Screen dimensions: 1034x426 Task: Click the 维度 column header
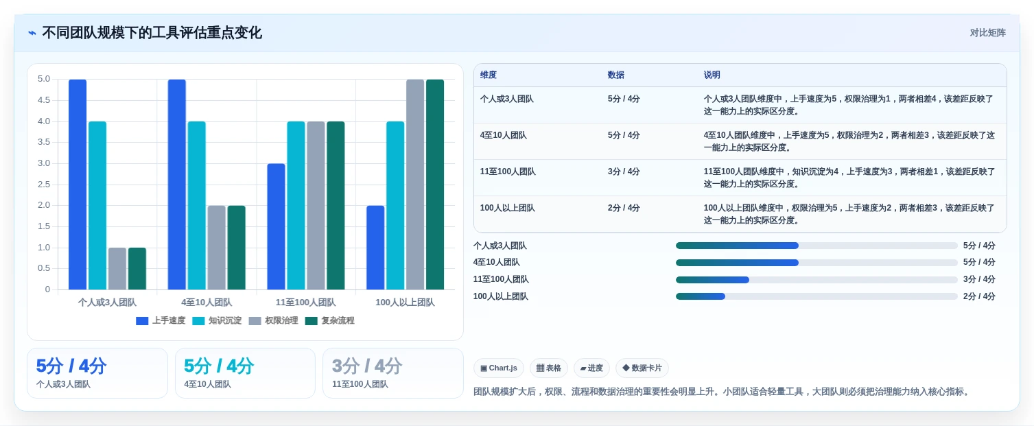click(489, 75)
